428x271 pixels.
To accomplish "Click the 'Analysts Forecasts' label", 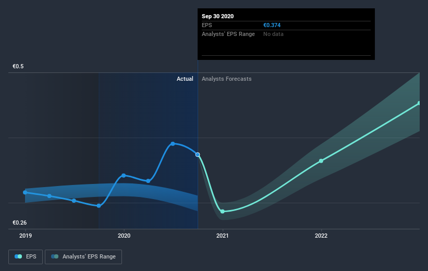I will point(227,79).
